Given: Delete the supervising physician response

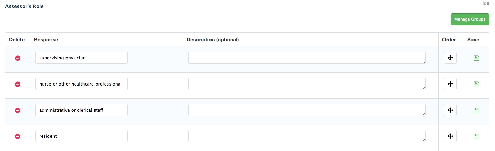Looking at the screenshot, I should (18, 58).
